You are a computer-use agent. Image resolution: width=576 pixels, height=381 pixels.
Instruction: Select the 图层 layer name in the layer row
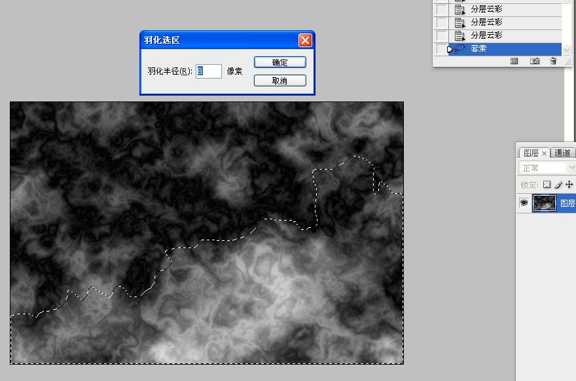(x=567, y=203)
